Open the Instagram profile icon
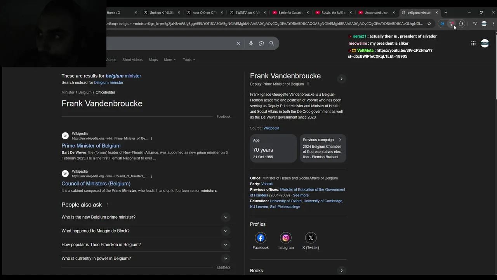 point(286,238)
